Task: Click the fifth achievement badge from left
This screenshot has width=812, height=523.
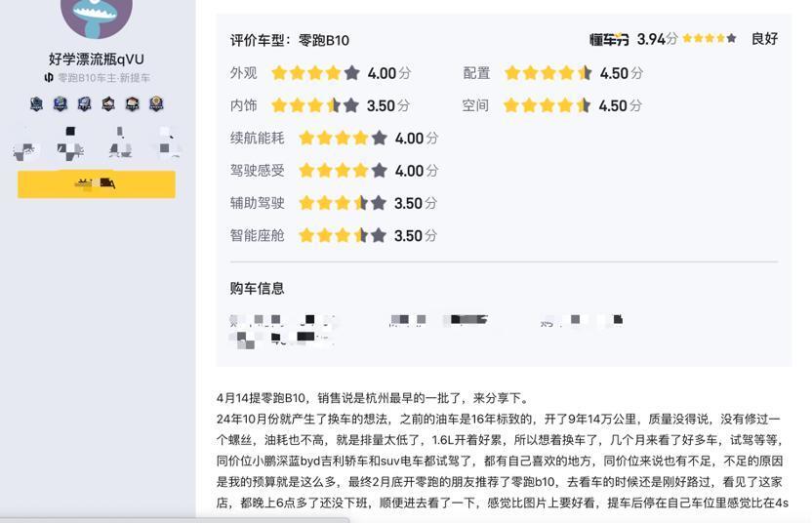Action: (x=132, y=104)
